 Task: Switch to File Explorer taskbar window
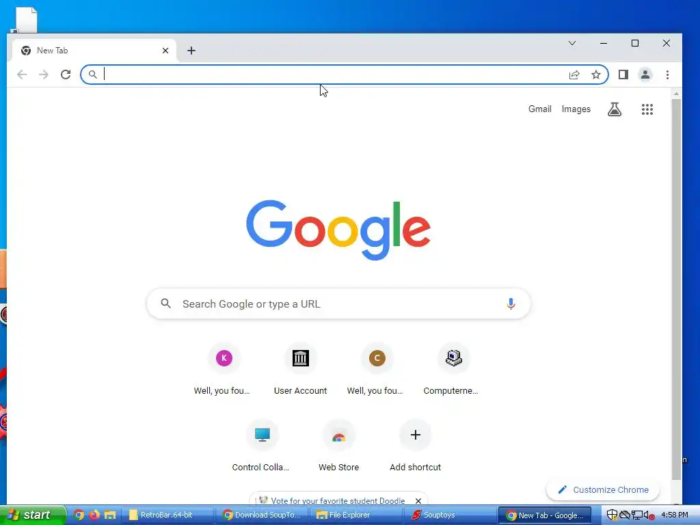356,515
